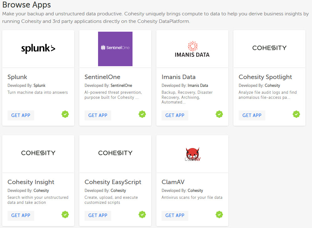Viewport: 312px width, 228px height.
Task: Click the green verified badge on the ClamAV card
Action: click(x=219, y=215)
